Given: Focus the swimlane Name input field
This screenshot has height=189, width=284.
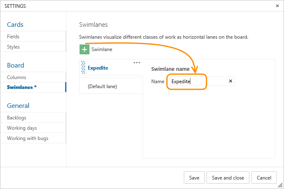Looking at the screenshot, I should [x=202, y=81].
